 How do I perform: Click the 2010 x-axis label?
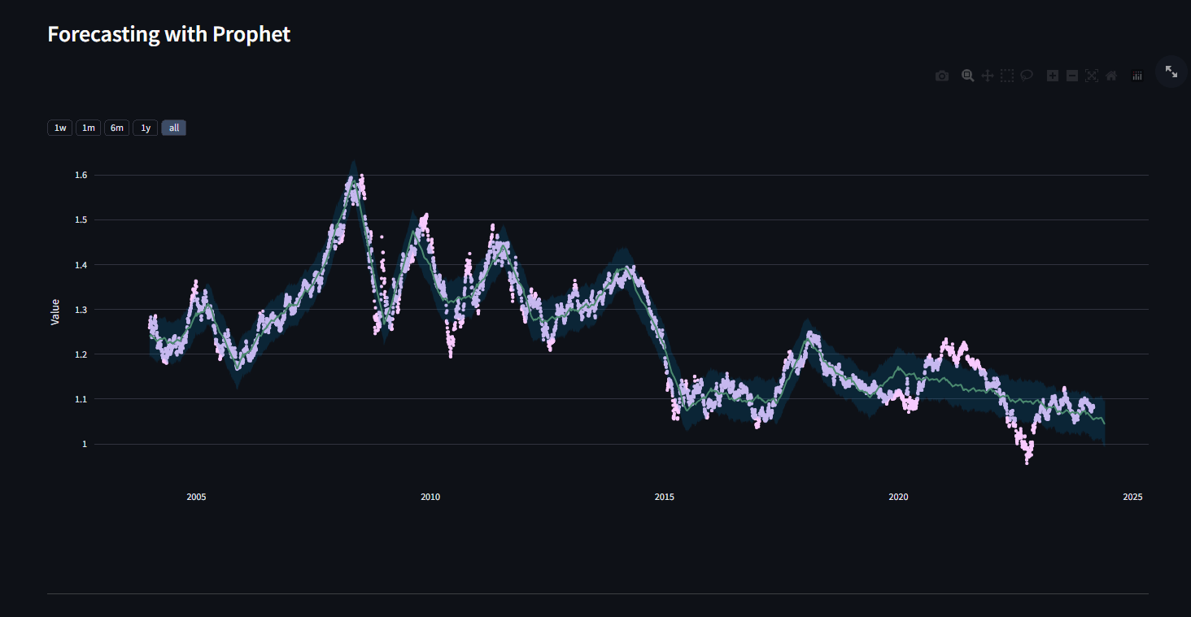coord(430,497)
